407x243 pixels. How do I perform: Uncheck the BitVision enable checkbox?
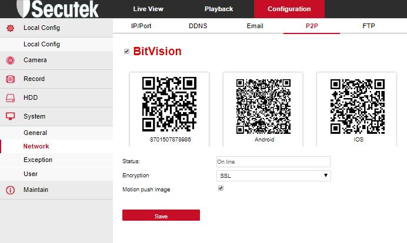[126, 51]
